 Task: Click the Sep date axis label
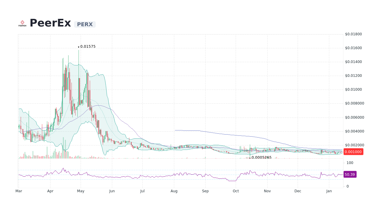(205, 191)
